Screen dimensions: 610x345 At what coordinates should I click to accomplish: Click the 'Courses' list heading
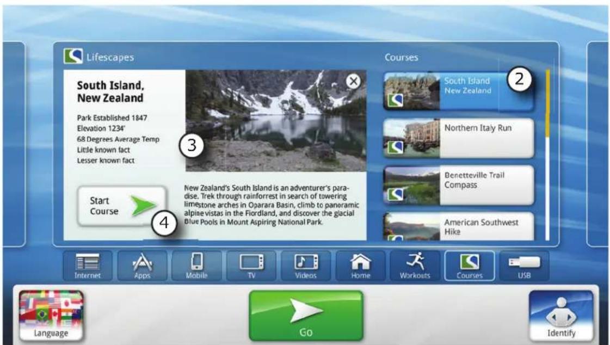pos(401,57)
